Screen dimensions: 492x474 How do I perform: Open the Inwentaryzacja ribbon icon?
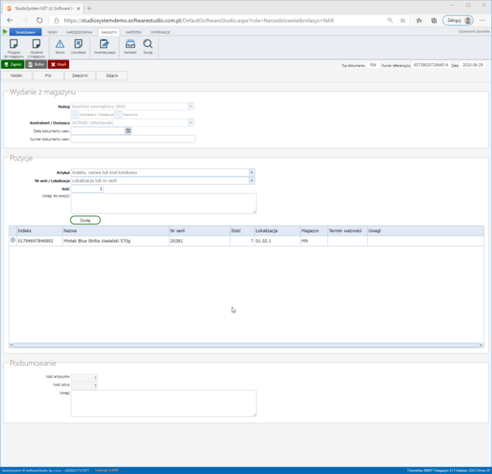pyautogui.click(x=104, y=47)
